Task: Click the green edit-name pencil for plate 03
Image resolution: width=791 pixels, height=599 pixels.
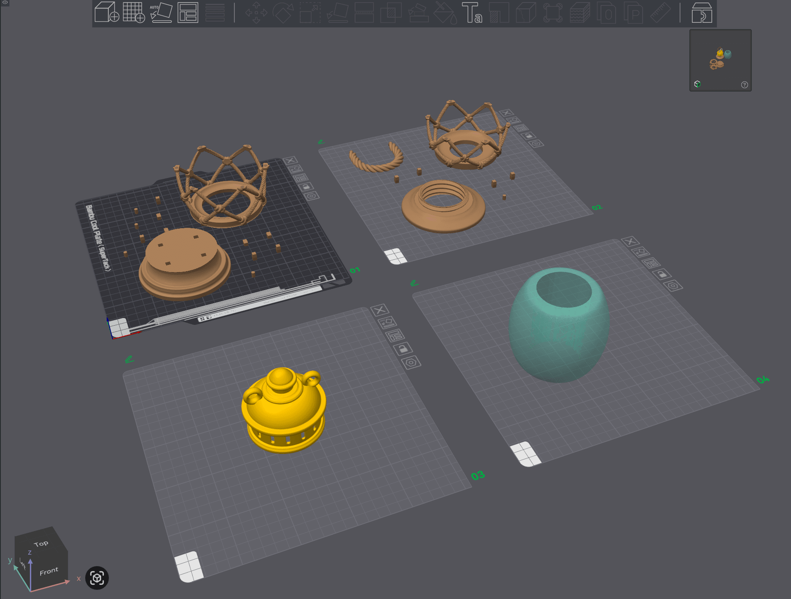Action: (129, 359)
